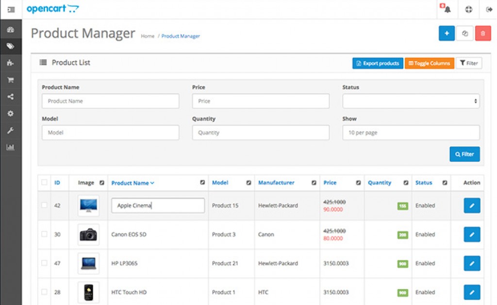Open the Status filter dropdown
Image resolution: width=497 pixels, height=305 pixels.
pos(411,101)
